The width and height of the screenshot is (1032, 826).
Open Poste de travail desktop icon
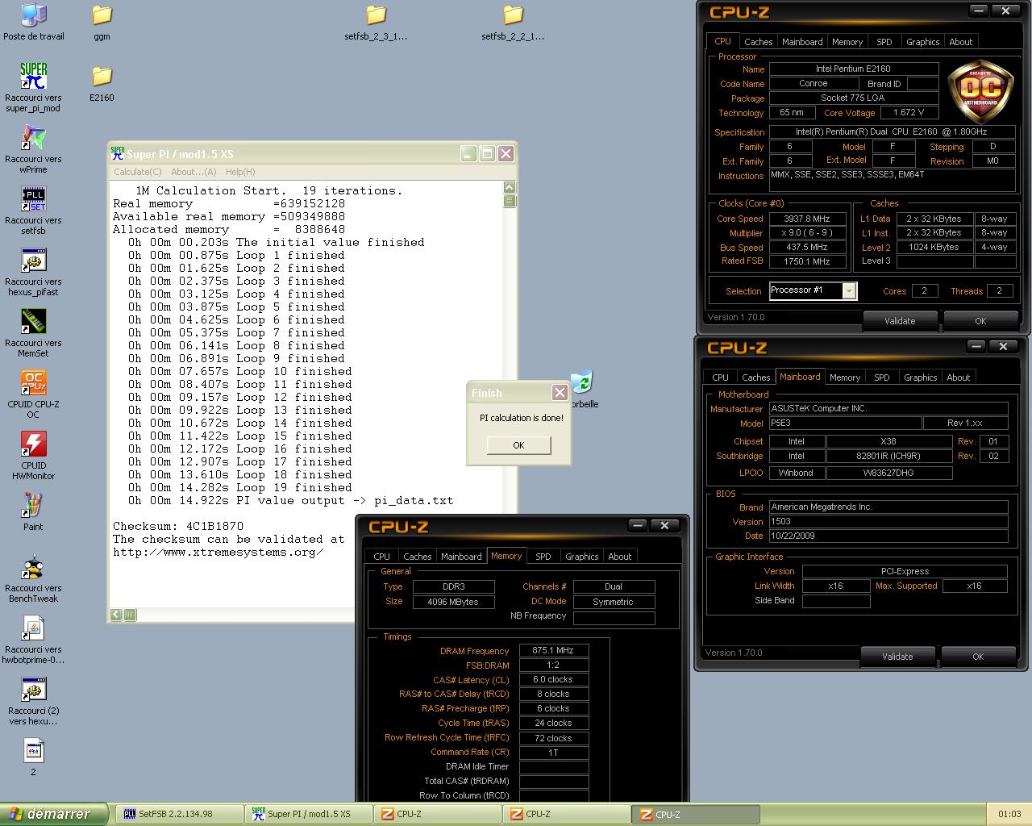click(x=33, y=15)
